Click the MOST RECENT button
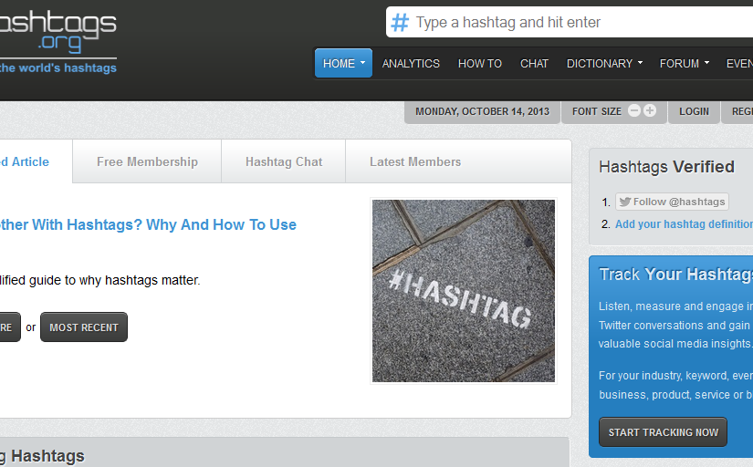753x467 pixels. click(84, 327)
